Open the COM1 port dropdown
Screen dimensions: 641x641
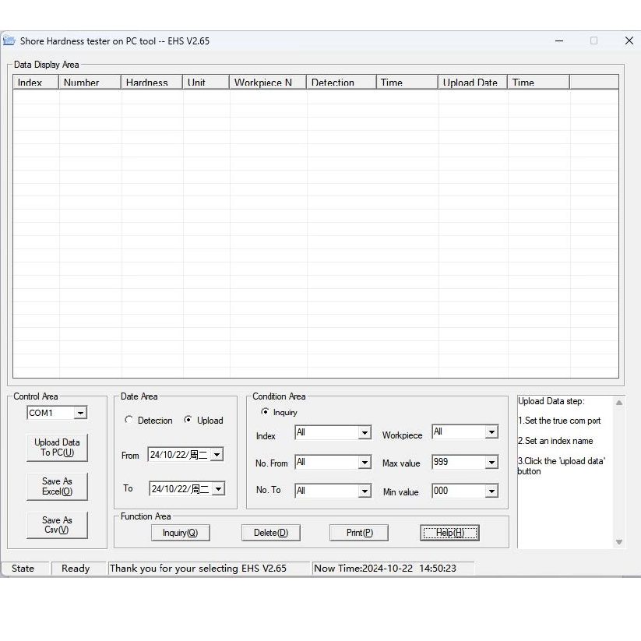click(80, 413)
